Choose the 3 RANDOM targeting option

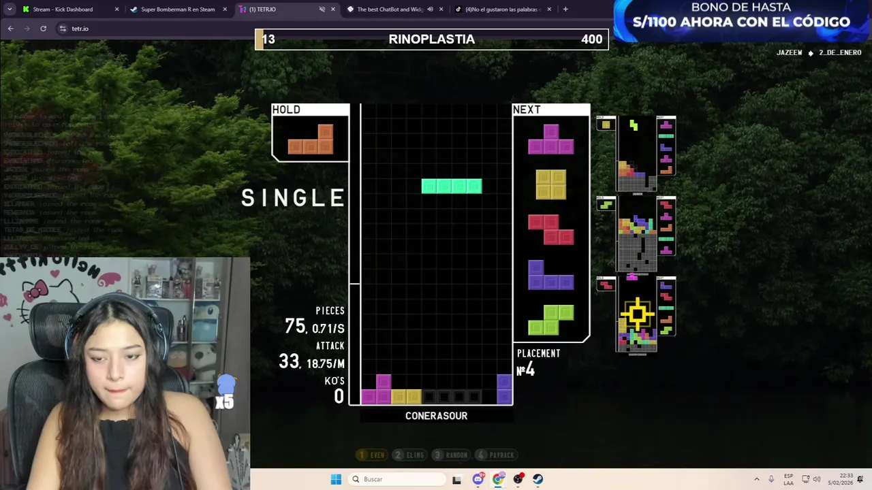click(451, 455)
